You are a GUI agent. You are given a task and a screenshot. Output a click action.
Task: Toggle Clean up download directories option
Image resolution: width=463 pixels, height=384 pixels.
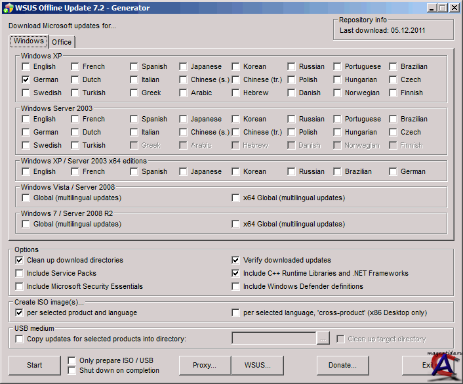[20, 260]
